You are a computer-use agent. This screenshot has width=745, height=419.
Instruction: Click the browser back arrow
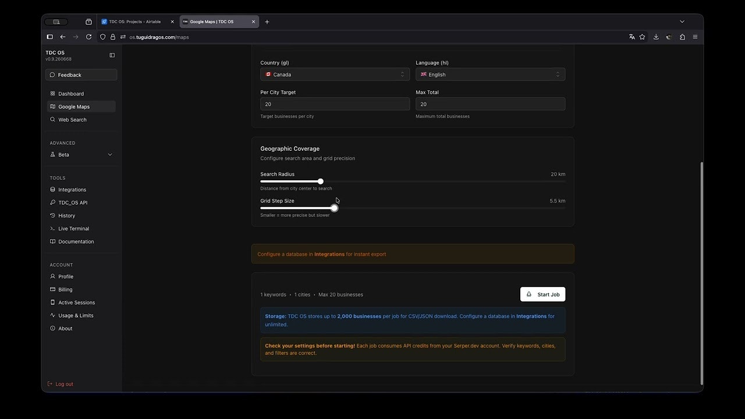(x=63, y=37)
